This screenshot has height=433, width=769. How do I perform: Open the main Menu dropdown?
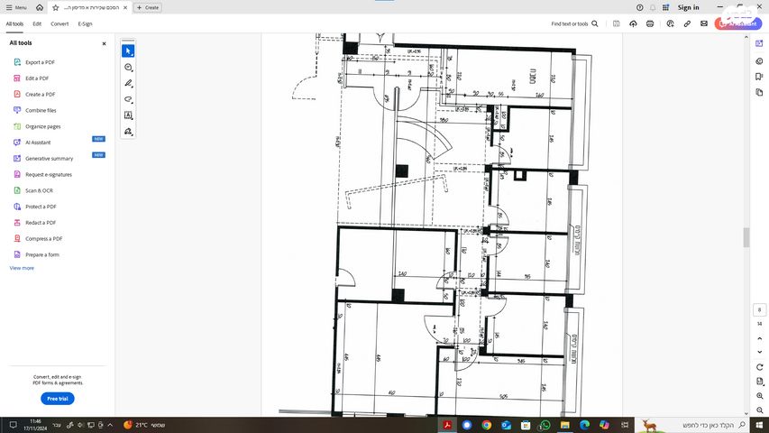tap(15, 7)
